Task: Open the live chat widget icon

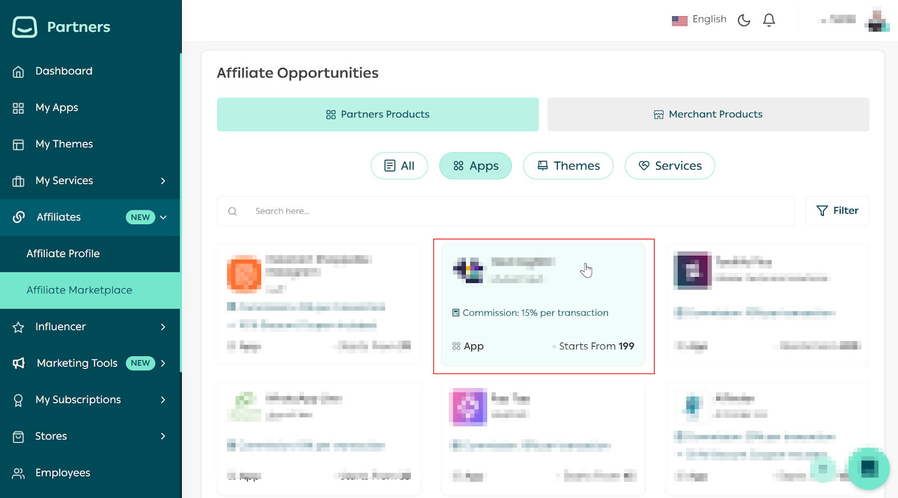Action: (868, 468)
